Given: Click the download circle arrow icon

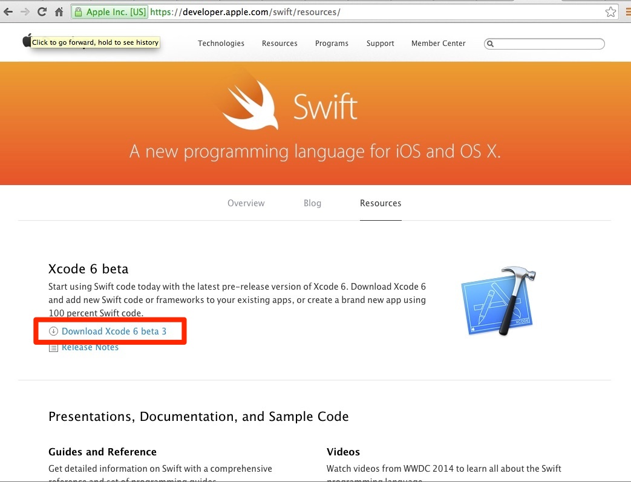Looking at the screenshot, I should 53,331.
